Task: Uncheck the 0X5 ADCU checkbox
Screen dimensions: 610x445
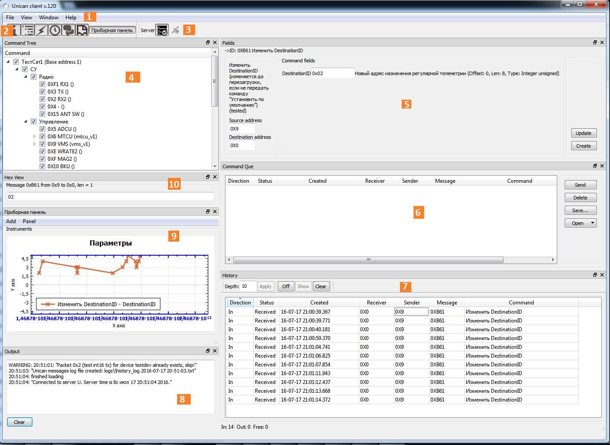Action: click(43, 129)
